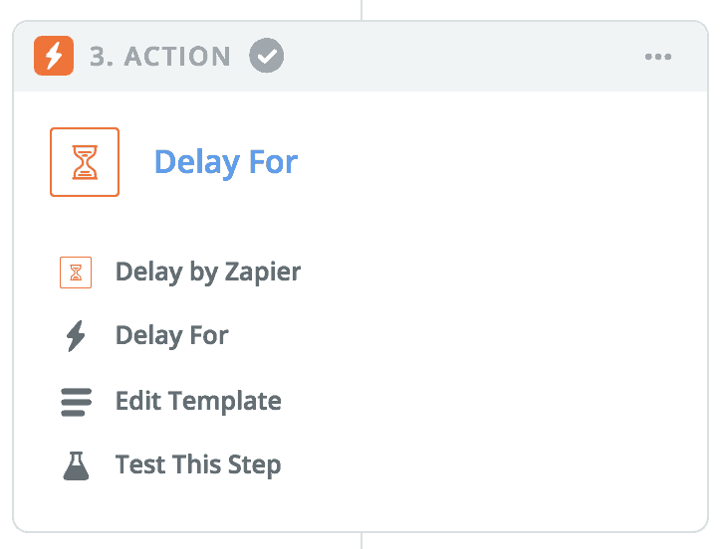The image size is (727, 549).
Task: Click the 3. ACTION header label
Action: click(160, 57)
